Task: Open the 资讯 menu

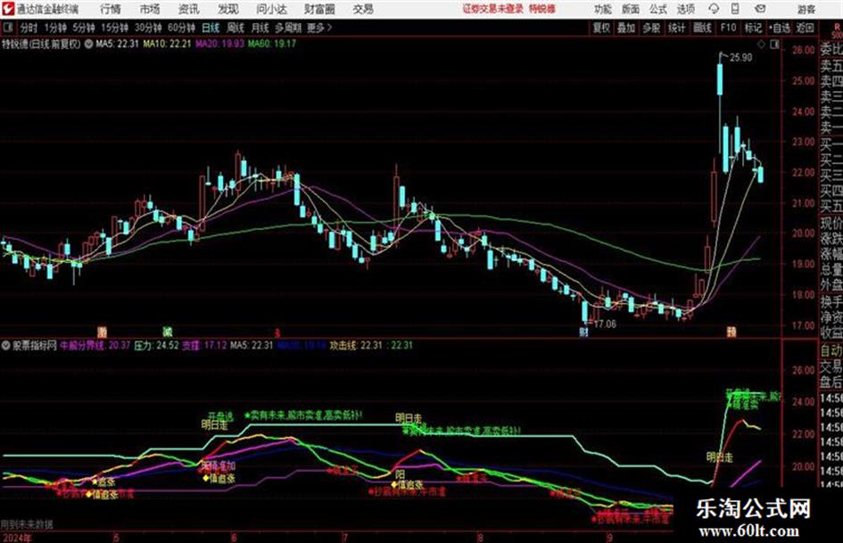Action: coord(189,9)
